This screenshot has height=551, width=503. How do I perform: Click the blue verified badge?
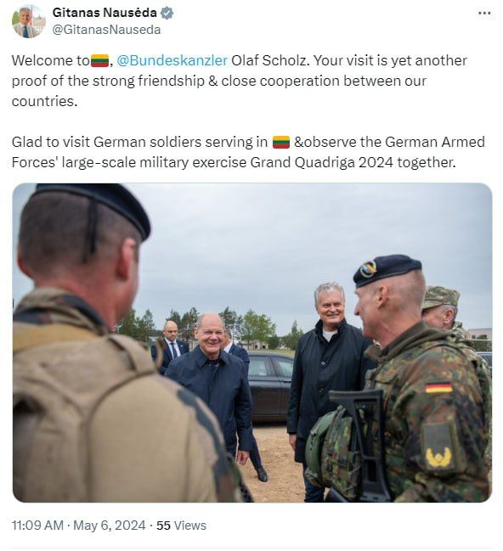click(x=167, y=14)
